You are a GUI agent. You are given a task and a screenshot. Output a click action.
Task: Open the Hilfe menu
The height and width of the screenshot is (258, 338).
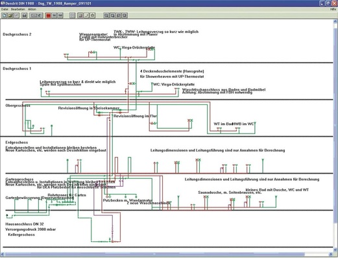(x=333, y=9)
